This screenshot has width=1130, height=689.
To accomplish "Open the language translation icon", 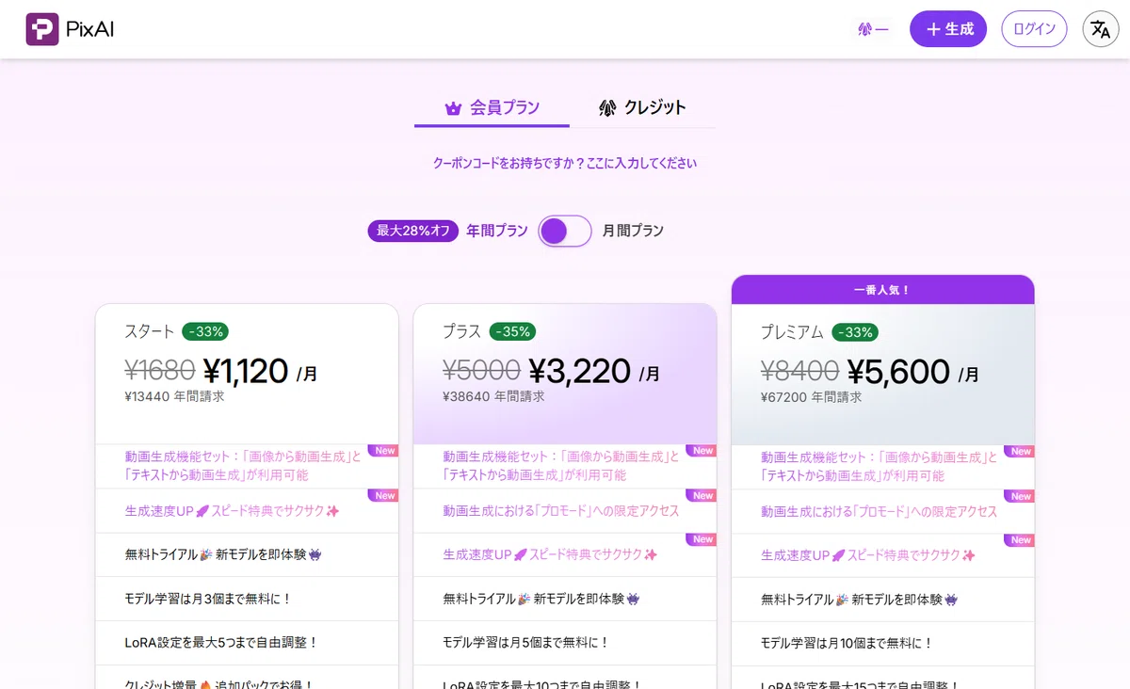I will [x=1101, y=29].
